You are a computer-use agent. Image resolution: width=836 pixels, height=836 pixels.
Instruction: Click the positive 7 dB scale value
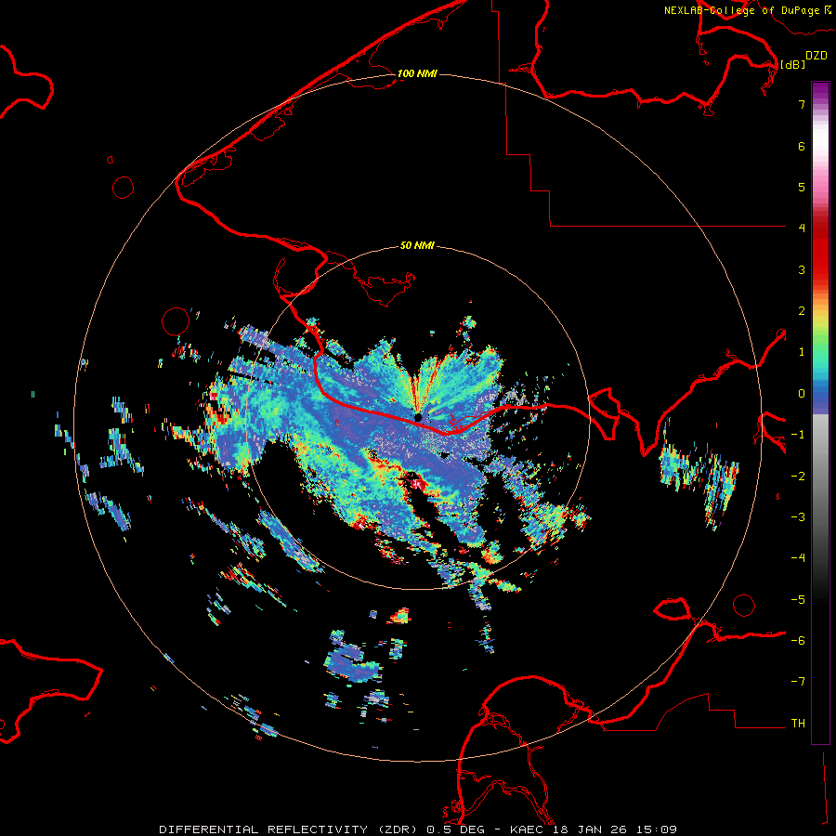click(802, 104)
